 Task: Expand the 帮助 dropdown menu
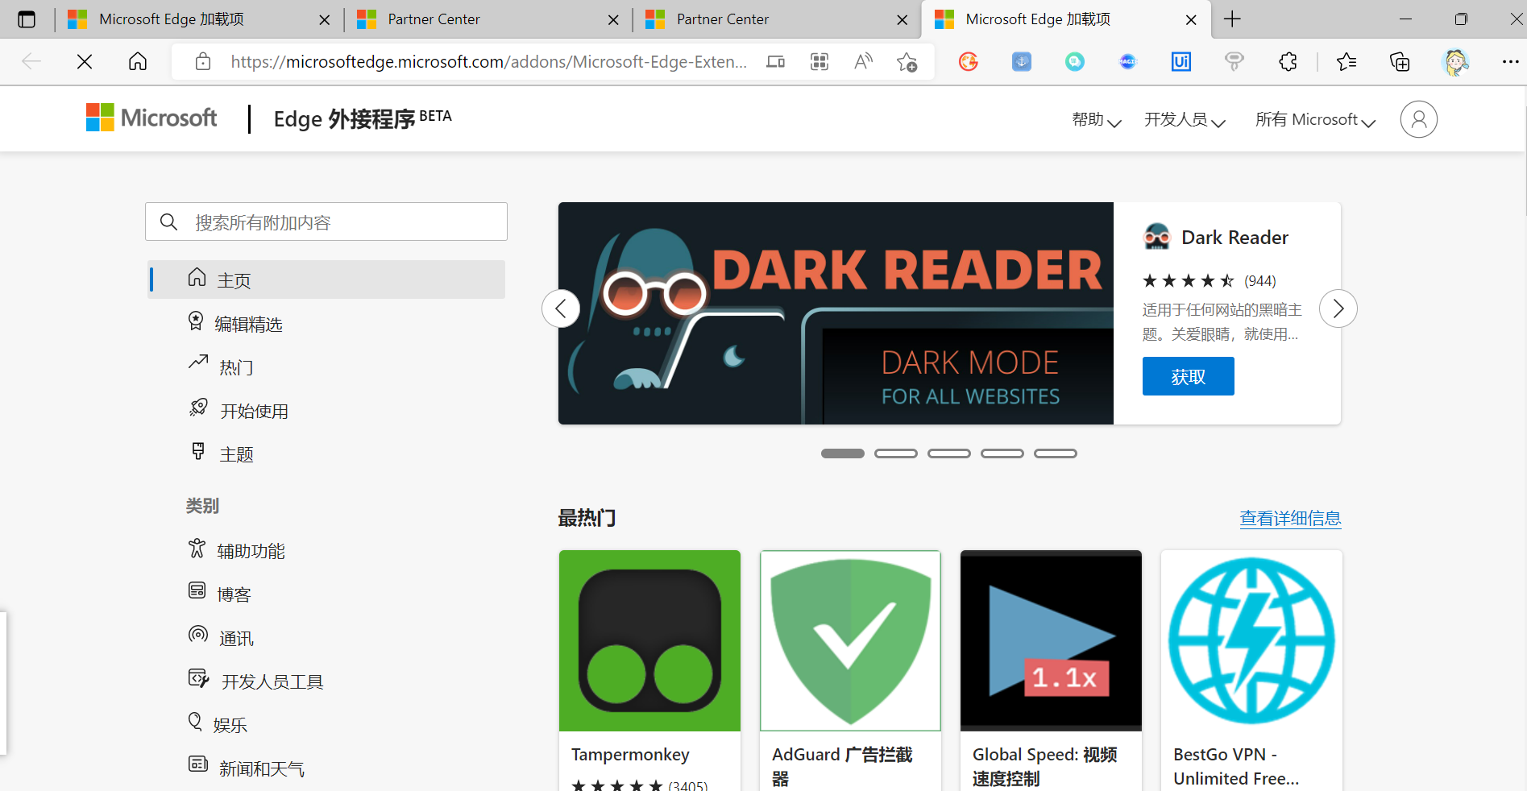pos(1097,120)
